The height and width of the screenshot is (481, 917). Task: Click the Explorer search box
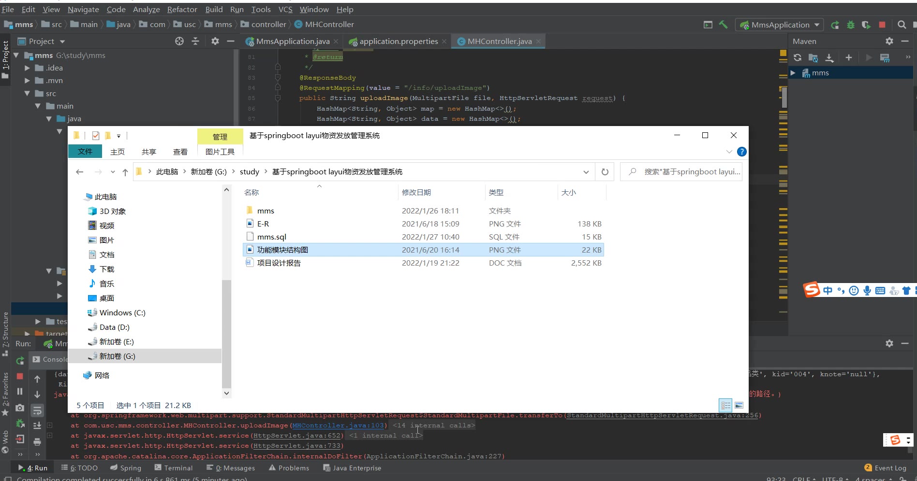point(681,172)
